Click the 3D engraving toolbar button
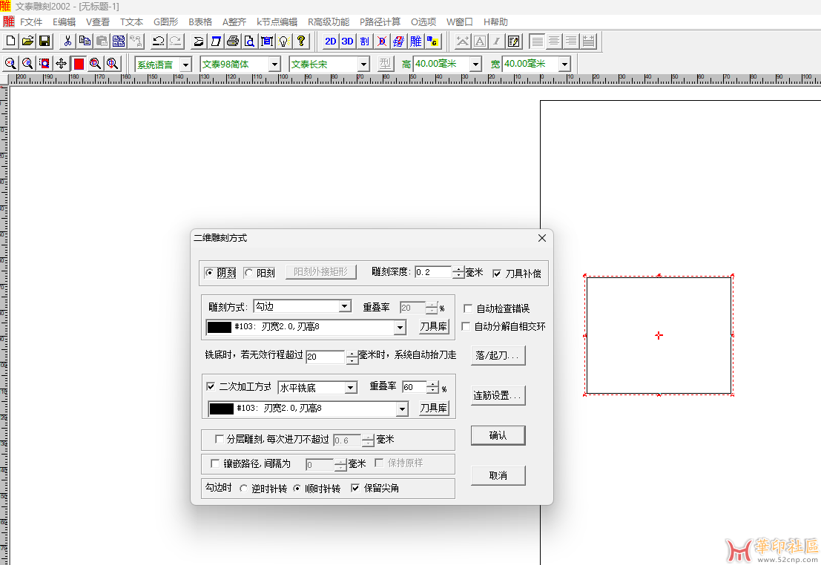821x565 pixels. point(347,42)
